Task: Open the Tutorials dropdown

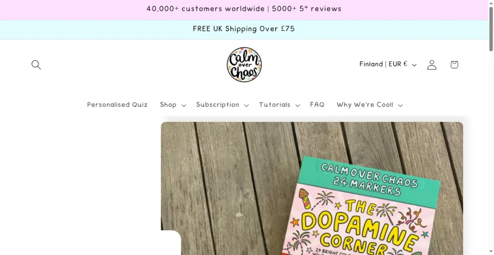Action: click(x=280, y=105)
